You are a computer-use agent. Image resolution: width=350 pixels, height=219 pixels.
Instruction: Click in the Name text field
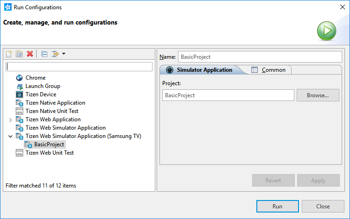(x=260, y=57)
